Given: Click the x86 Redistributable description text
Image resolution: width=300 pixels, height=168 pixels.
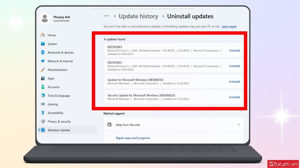Looking at the screenshot, I should point(164,68).
